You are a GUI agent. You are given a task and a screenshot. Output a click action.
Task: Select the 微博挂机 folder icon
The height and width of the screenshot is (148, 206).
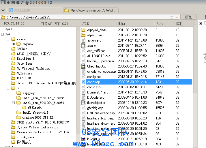pos(13,142)
